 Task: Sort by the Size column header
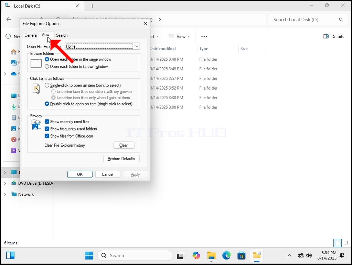[252, 49]
